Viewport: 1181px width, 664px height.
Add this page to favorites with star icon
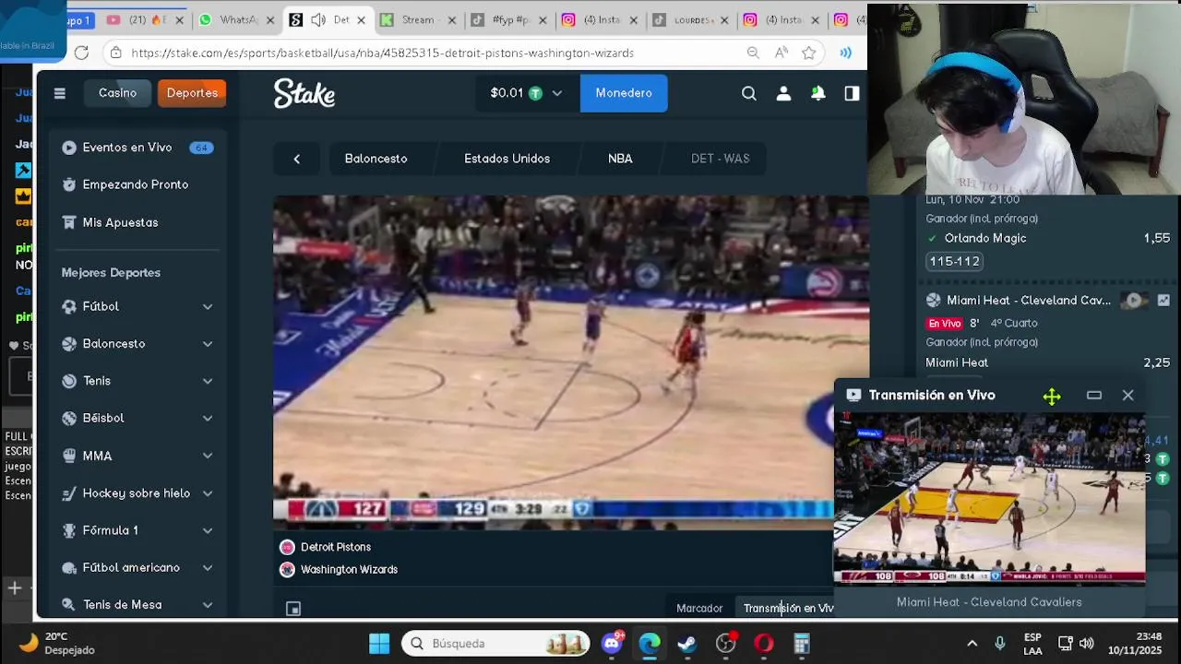pyautogui.click(x=809, y=53)
